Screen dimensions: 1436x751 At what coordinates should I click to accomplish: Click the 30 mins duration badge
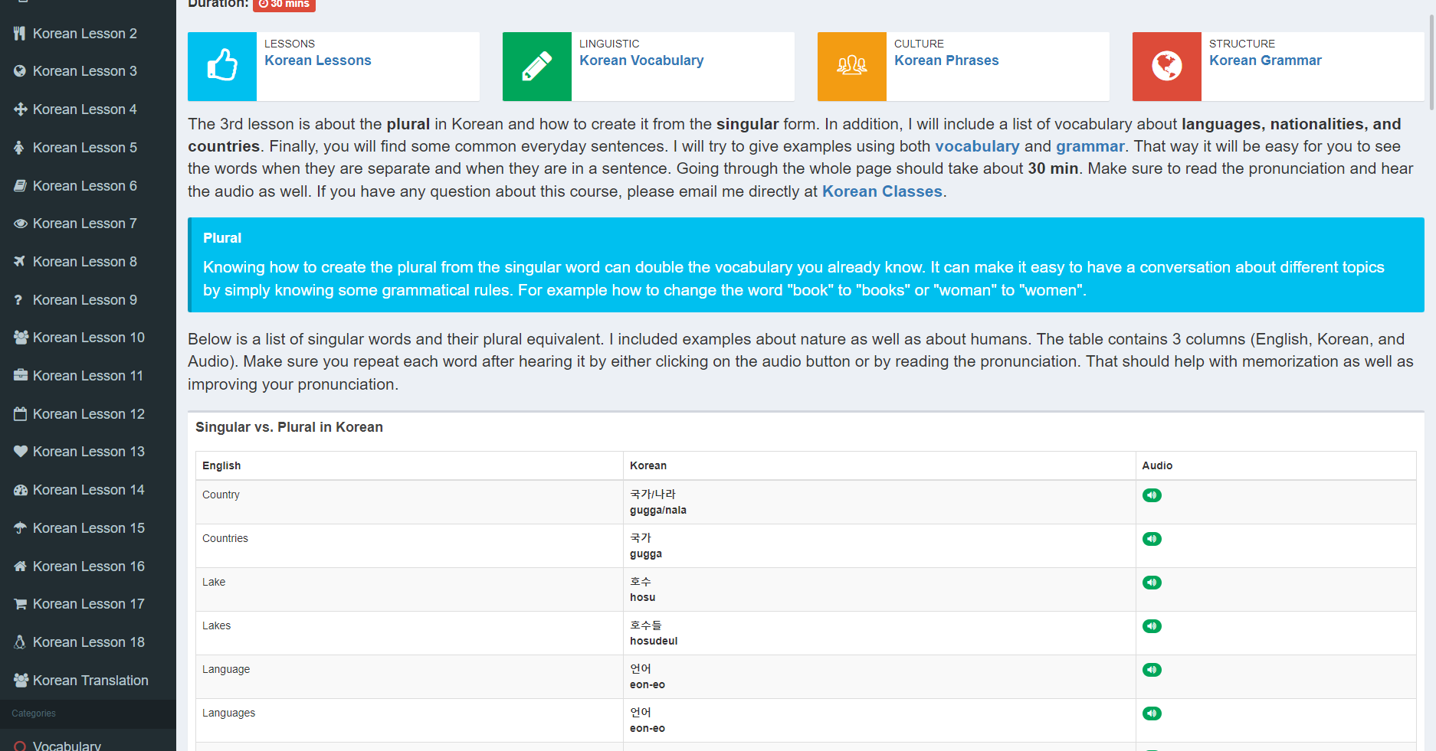pos(284,4)
